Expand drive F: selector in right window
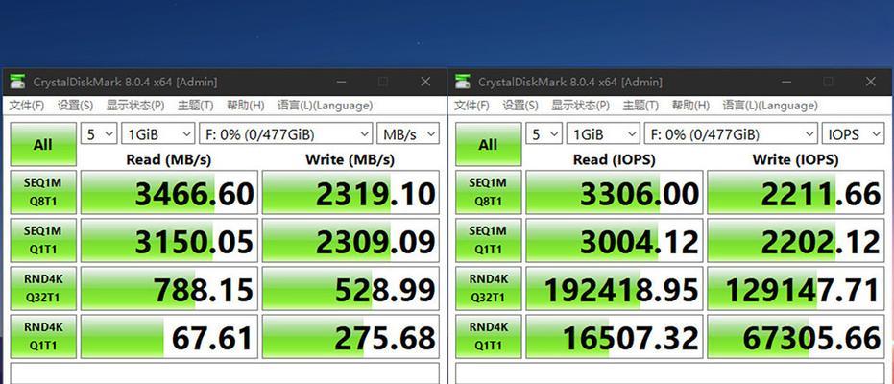894x384 pixels. click(x=732, y=133)
